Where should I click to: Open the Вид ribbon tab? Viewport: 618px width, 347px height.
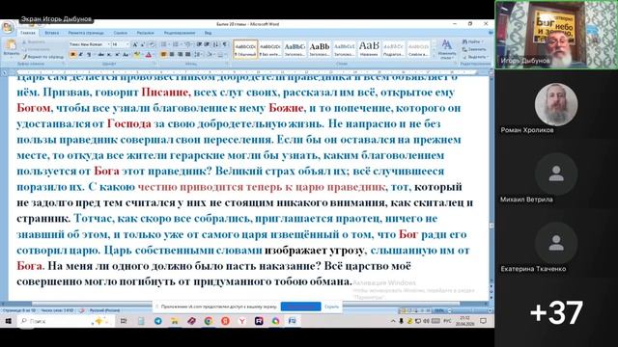coord(208,33)
